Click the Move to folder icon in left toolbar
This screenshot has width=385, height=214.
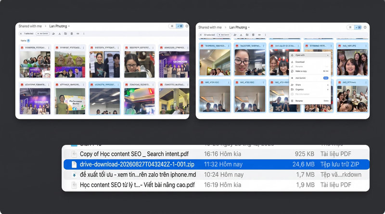[x=65, y=34]
